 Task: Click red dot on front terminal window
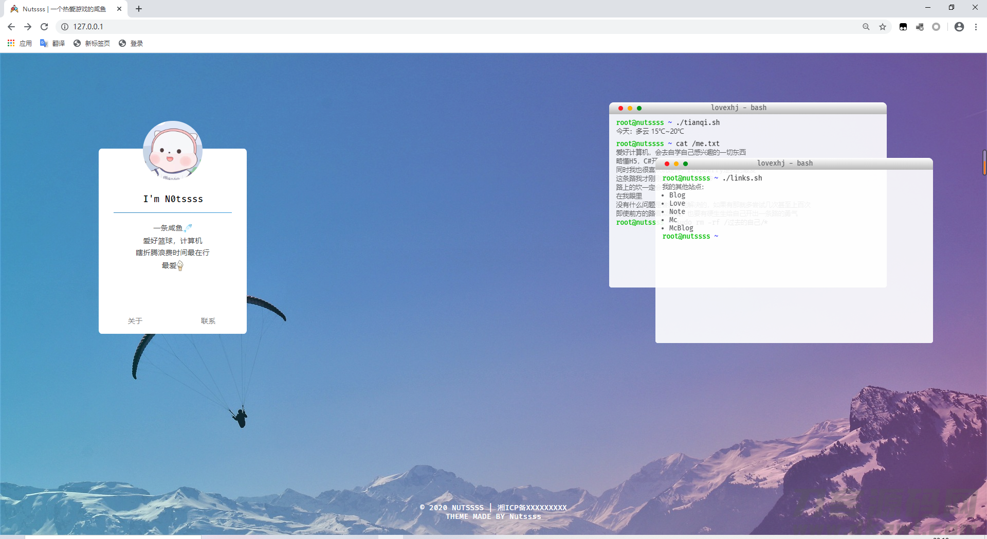point(667,164)
